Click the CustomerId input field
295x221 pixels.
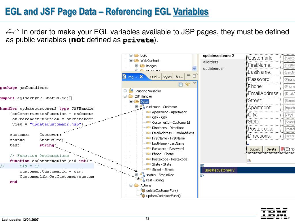click(289, 58)
